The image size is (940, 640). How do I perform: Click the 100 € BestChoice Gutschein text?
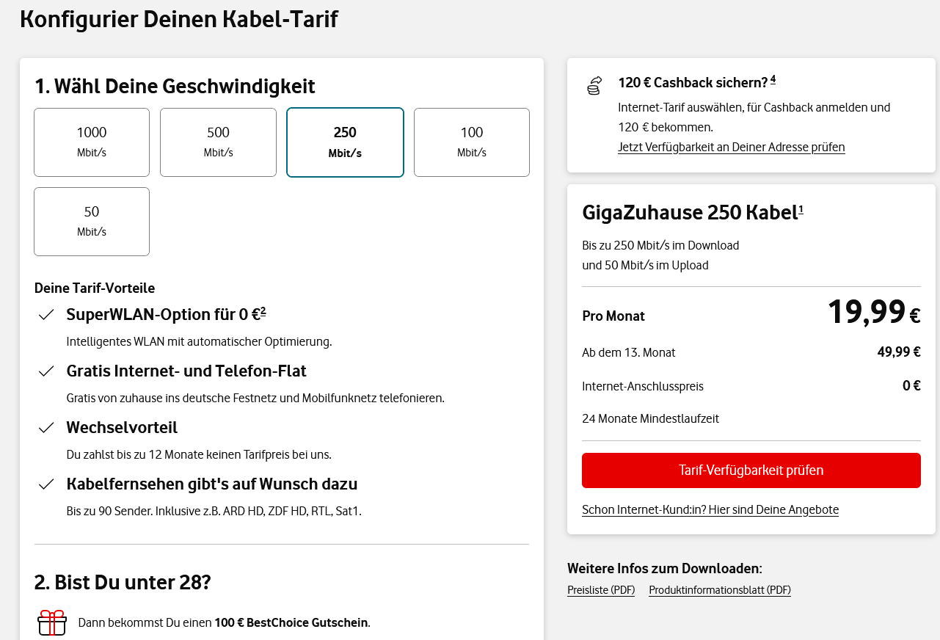(291, 623)
